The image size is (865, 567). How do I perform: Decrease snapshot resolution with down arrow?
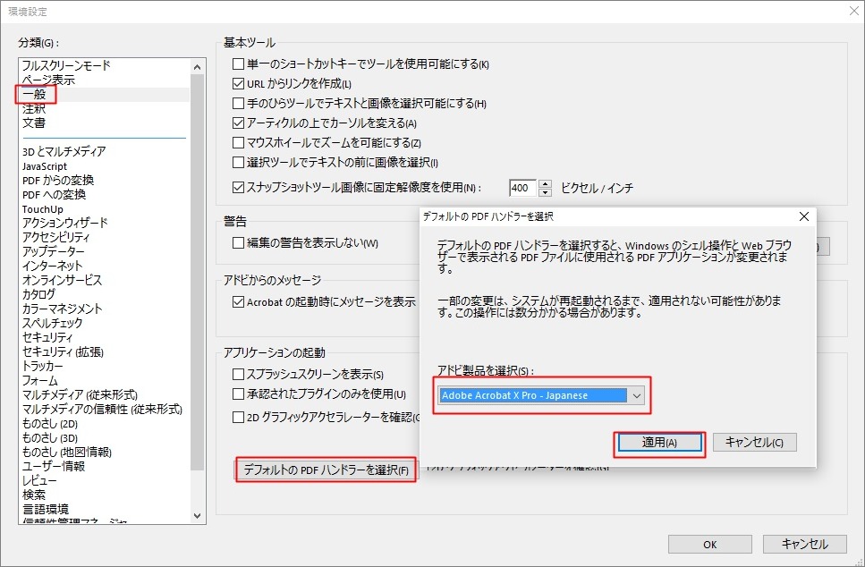point(545,192)
